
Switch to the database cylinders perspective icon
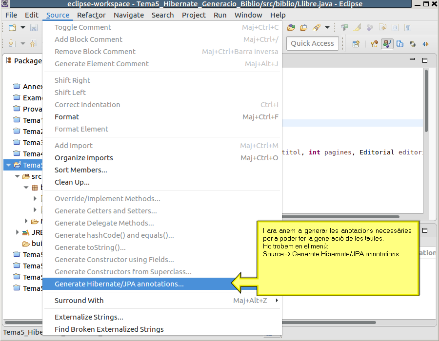[400, 44]
